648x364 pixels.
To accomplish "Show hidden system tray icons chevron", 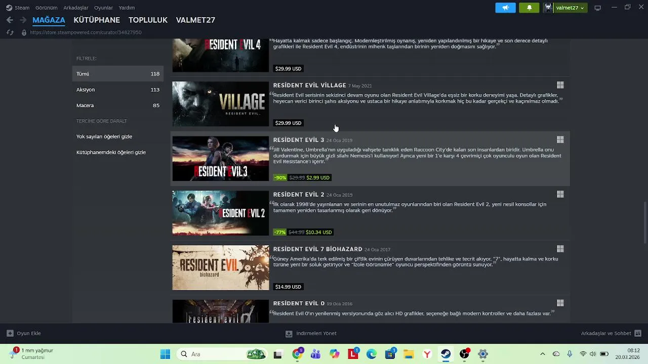I will click(x=543, y=354).
